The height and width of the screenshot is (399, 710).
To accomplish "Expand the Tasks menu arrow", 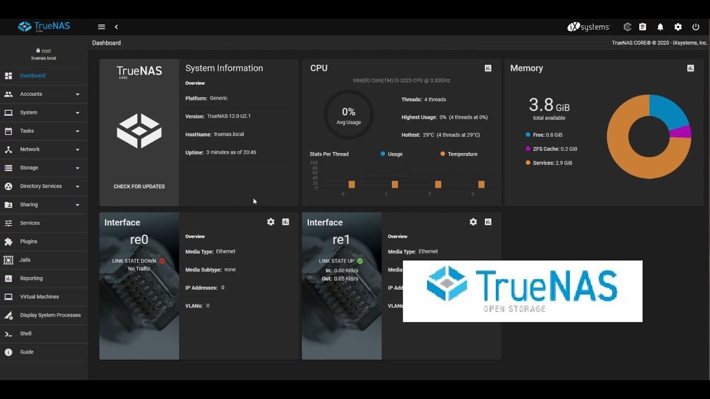I will 78,131.
